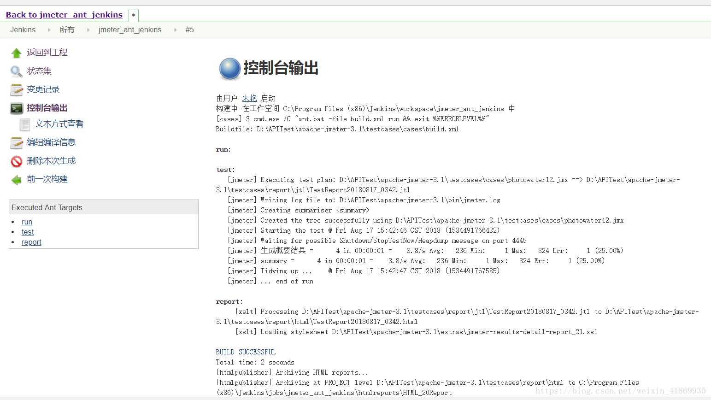Click the notepad icon beside 变更记录

(17, 90)
